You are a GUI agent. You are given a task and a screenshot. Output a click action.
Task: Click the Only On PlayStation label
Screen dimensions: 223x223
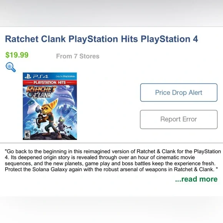65,77
